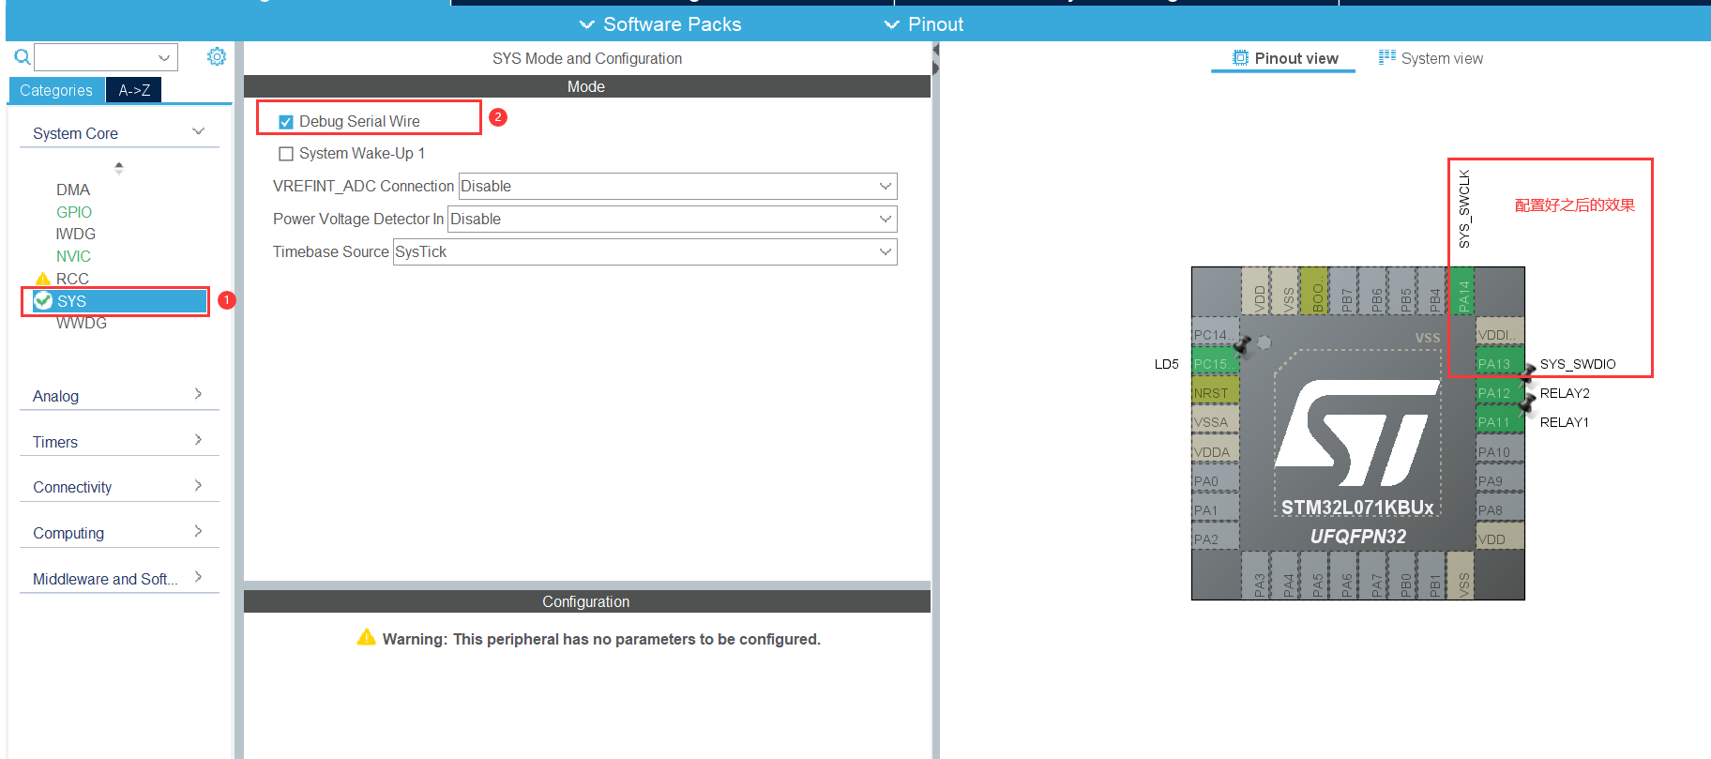Click pin PA13 on the chip
Screen dimensions: 1711x759
click(x=1499, y=363)
